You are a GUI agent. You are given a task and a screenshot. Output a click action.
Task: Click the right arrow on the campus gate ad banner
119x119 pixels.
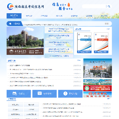pos(111,68)
